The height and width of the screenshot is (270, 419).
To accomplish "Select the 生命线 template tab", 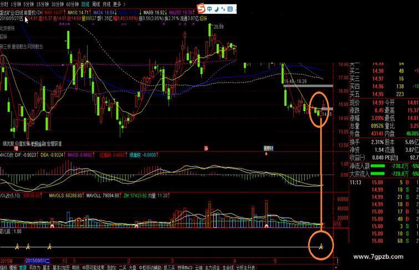I will tap(228, 267).
